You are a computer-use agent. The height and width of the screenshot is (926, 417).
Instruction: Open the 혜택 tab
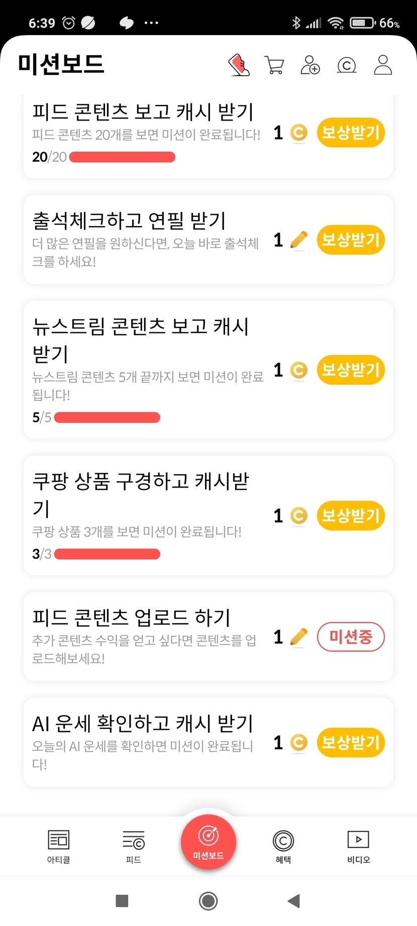point(283,847)
